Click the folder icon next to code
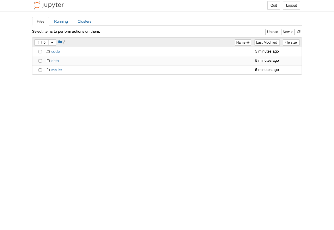 pos(48,51)
